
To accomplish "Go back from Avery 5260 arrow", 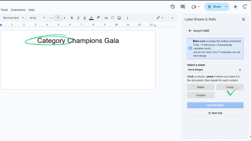I will click(x=190, y=31).
